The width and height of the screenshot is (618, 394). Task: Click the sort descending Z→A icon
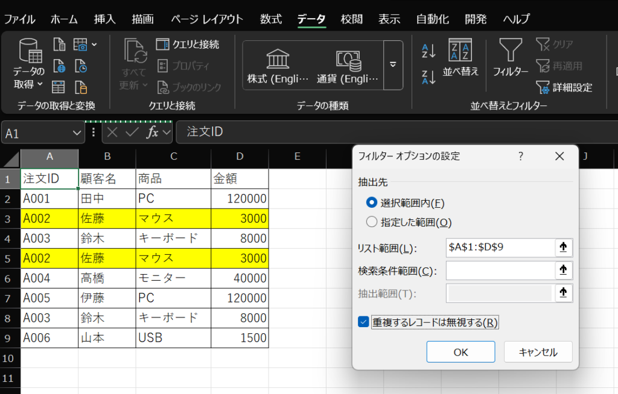pos(428,77)
